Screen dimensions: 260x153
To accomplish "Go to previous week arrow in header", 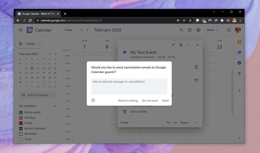I will tap(82, 30).
